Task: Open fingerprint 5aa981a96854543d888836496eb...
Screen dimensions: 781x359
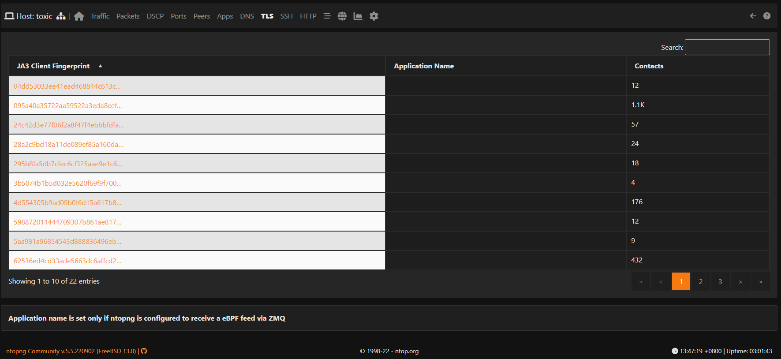Action: coord(67,242)
